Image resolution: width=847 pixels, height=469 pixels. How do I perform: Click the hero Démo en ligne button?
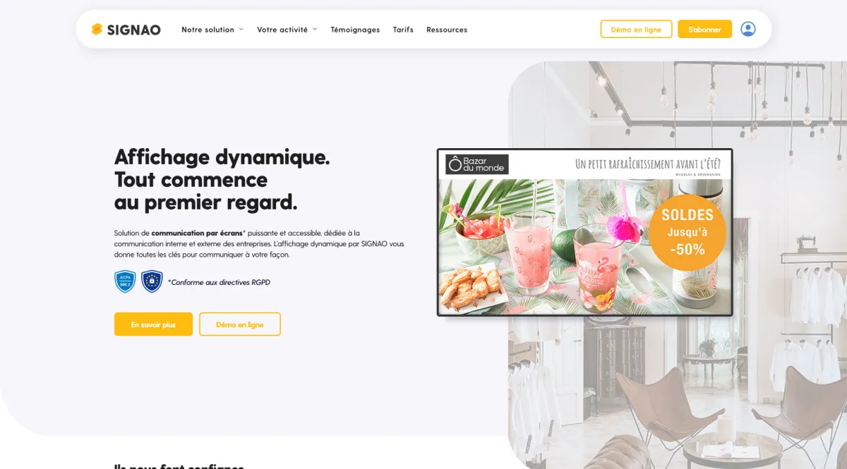(x=240, y=324)
